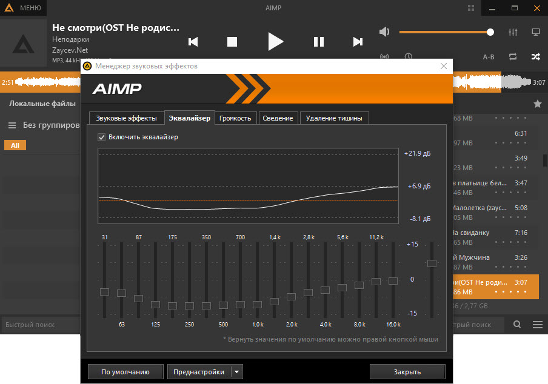Toggle shuffle playback mode
This screenshot has height=384, width=548.
[536, 56]
